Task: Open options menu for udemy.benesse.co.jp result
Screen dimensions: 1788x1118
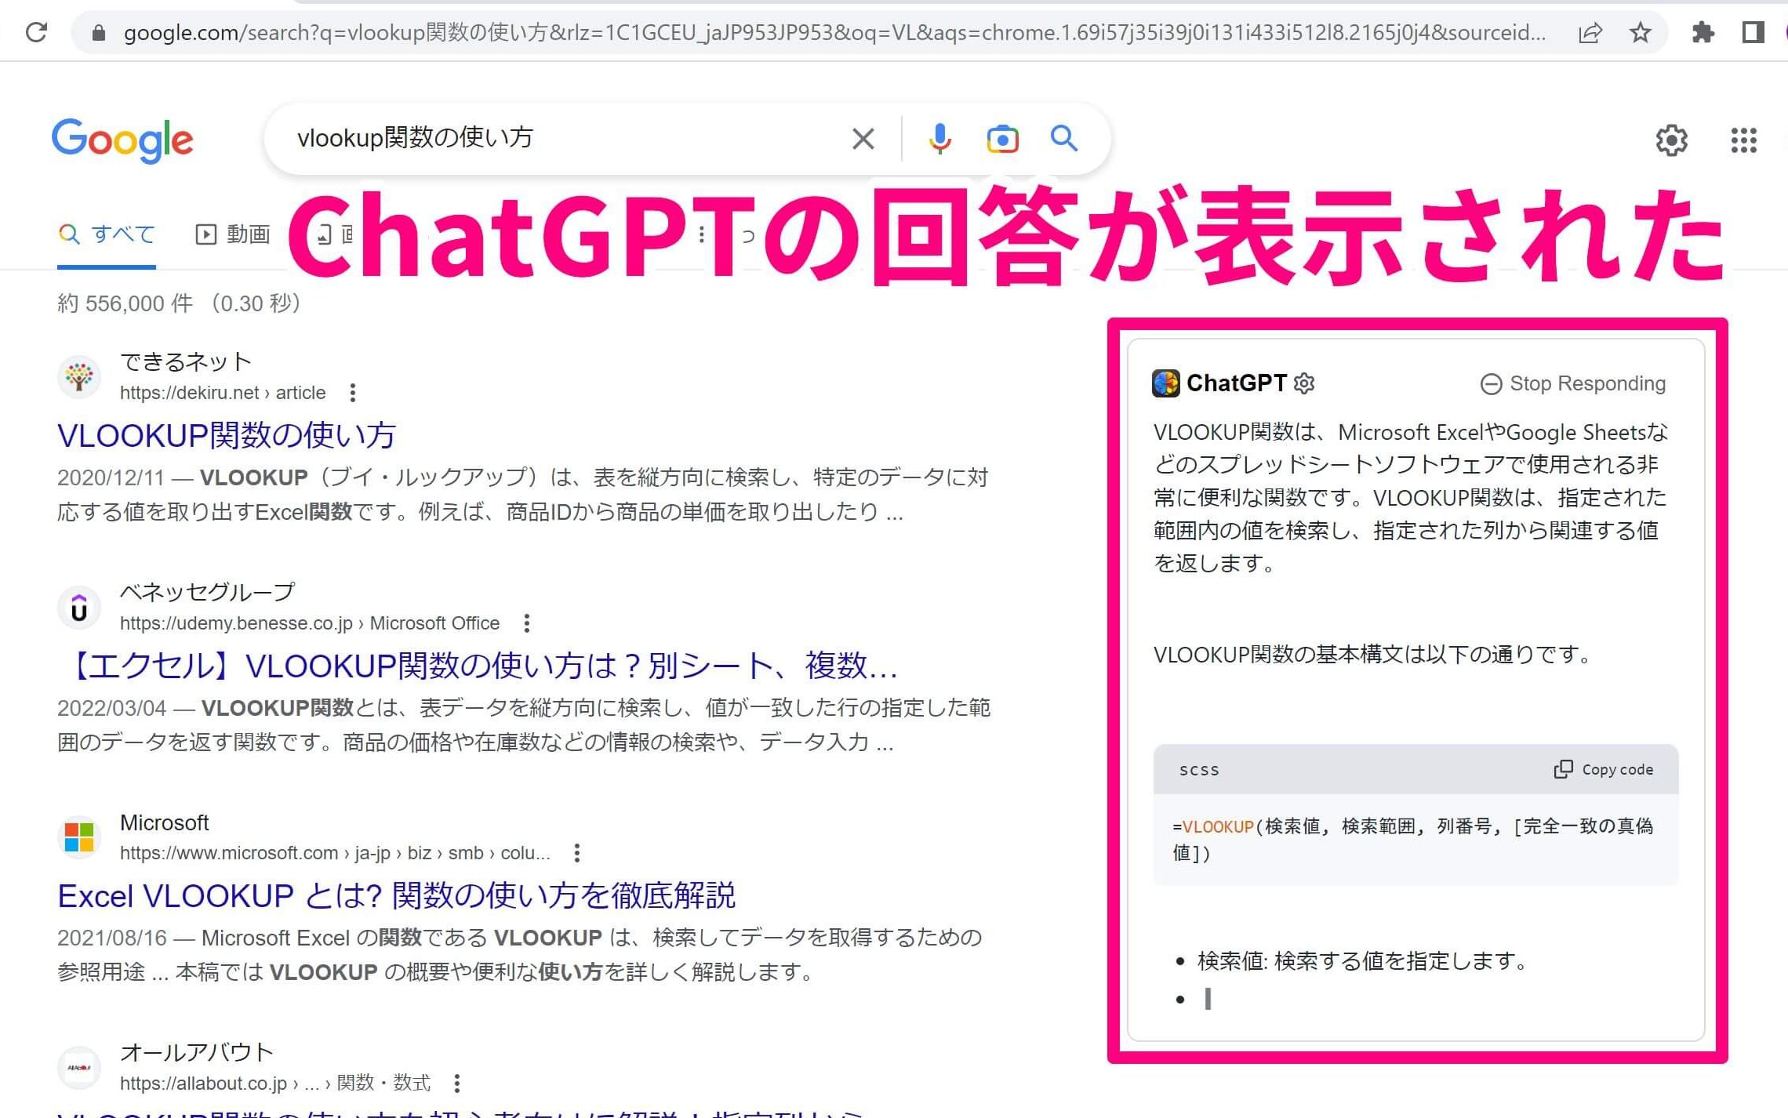Action: [x=527, y=623]
